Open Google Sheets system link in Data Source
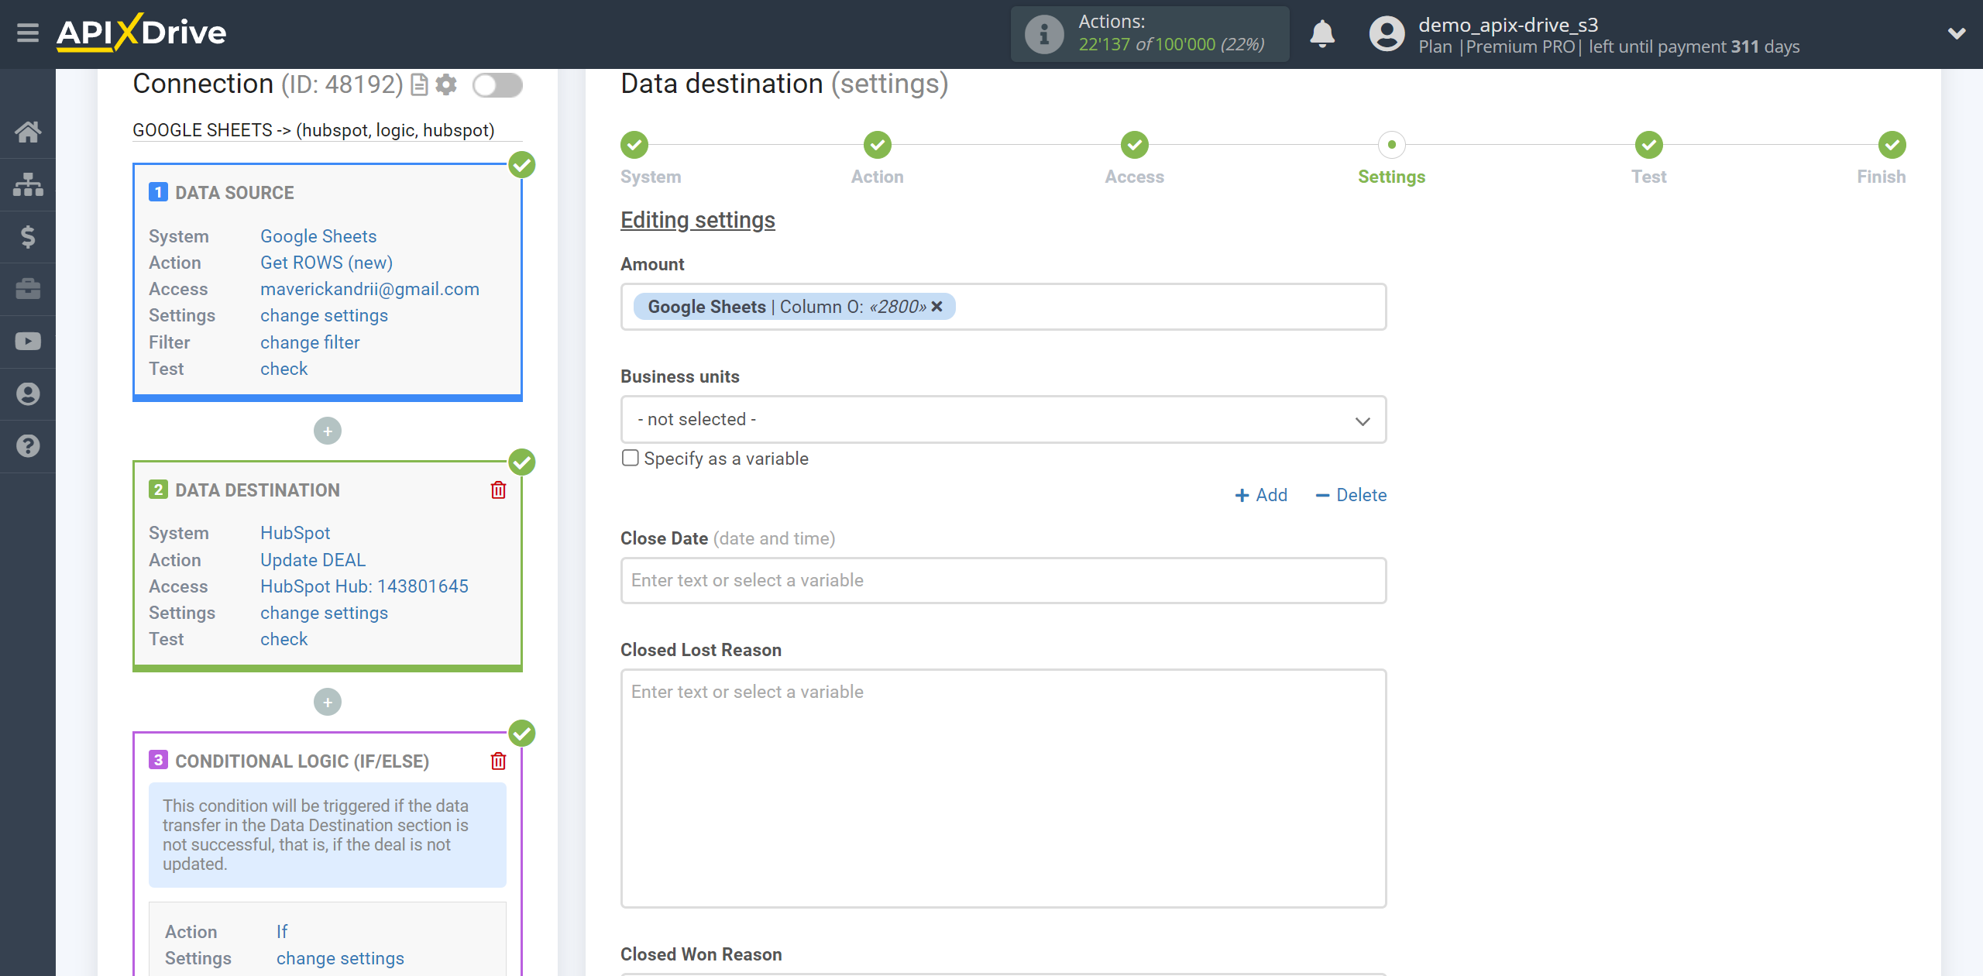Image resolution: width=1983 pixels, height=976 pixels. coord(318,236)
